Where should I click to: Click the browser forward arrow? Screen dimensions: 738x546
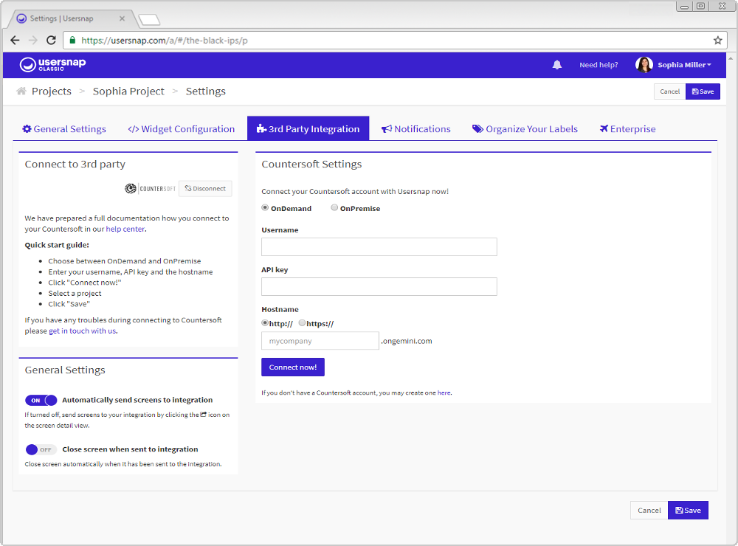pyautogui.click(x=33, y=41)
